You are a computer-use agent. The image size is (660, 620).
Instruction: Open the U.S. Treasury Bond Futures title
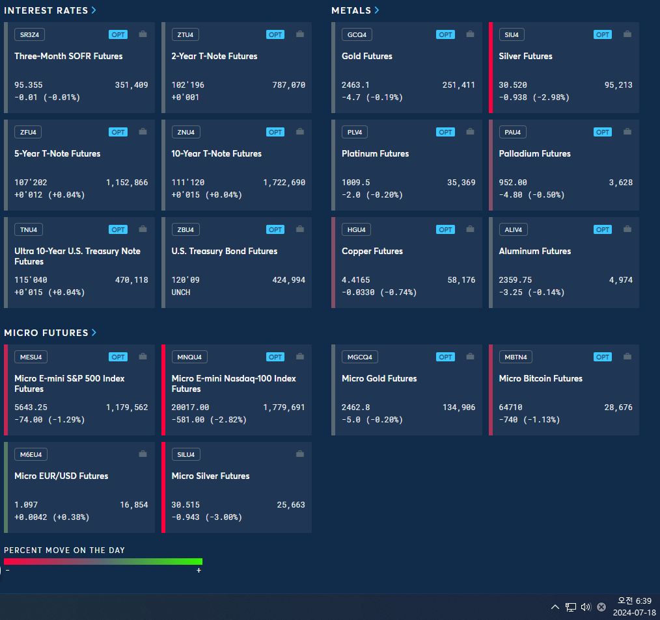(225, 251)
